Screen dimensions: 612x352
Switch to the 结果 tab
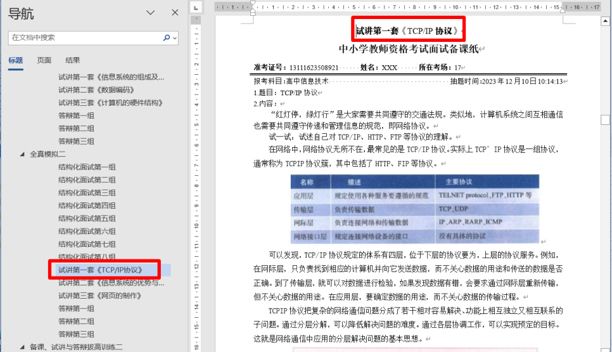pos(73,60)
